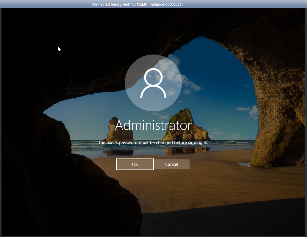Click the mouse cursor arrow location
307x237 pixels.
click(58, 49)
